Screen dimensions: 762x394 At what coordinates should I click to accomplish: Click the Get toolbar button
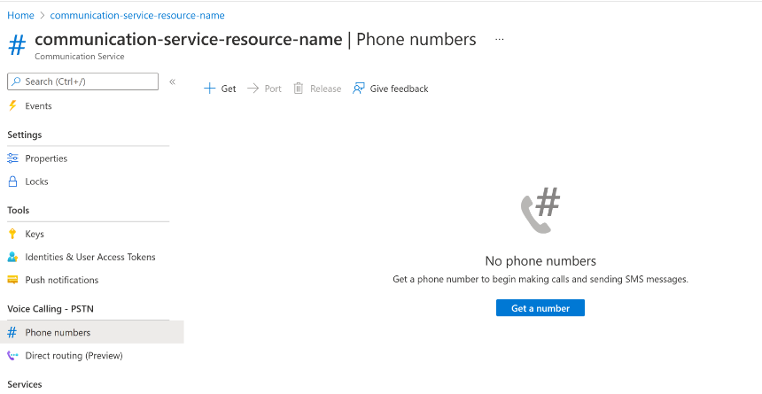click(x=221, y=89)
